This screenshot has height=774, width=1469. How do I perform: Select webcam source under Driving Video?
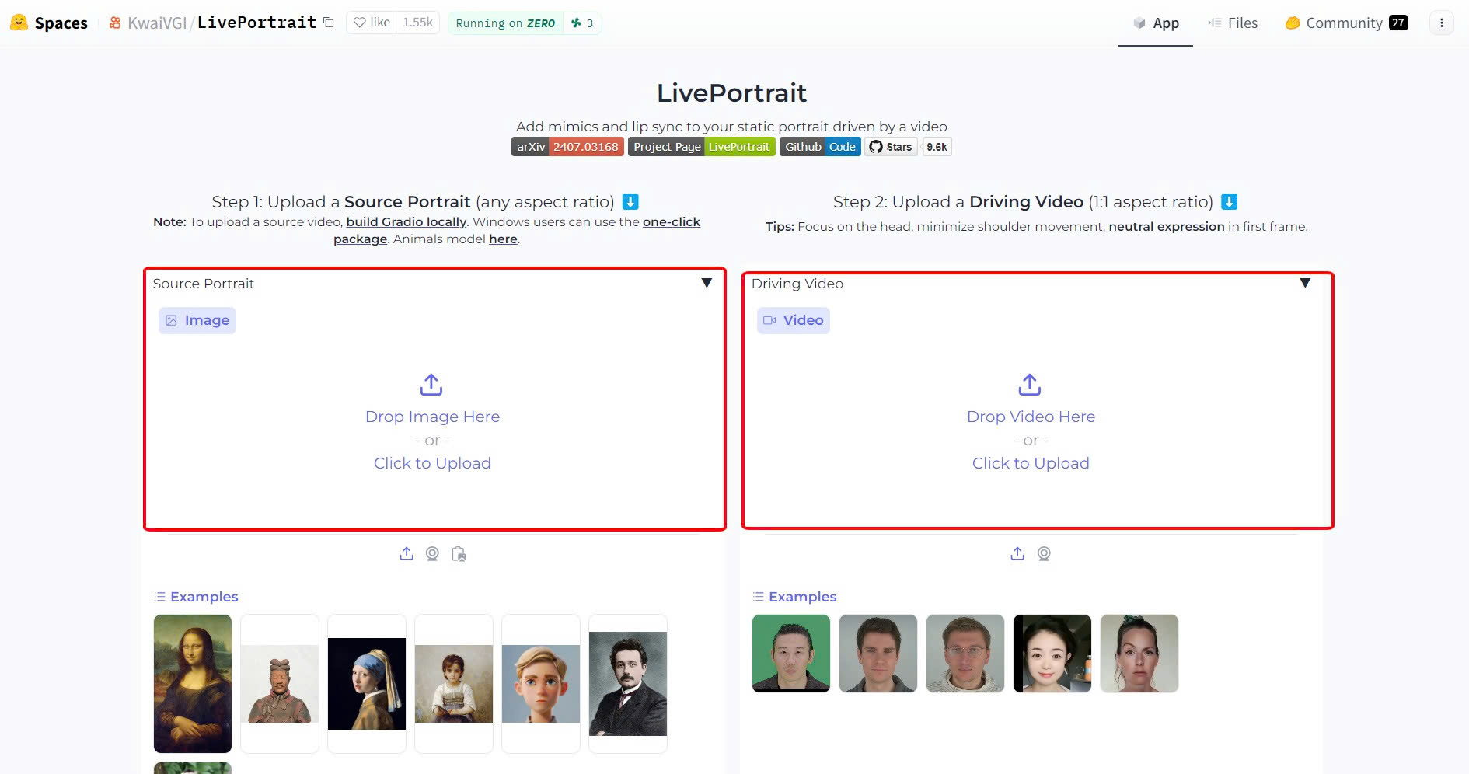tap(1044, 553)
